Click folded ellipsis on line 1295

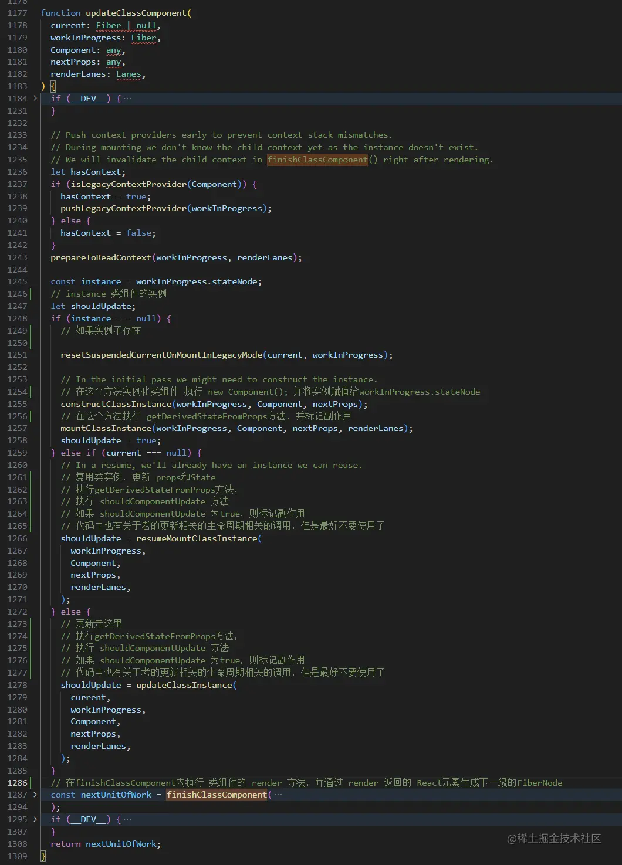tap(127, 819)
